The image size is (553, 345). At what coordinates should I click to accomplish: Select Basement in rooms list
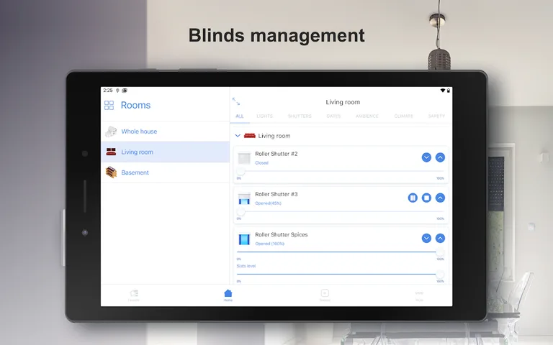click(165, 172)
